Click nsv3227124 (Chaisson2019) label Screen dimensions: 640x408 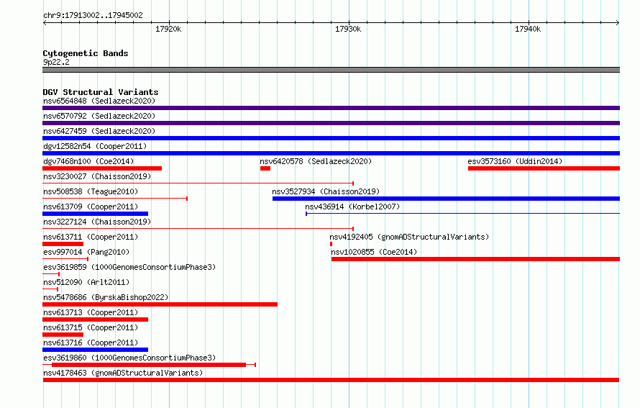click(97, 222)
